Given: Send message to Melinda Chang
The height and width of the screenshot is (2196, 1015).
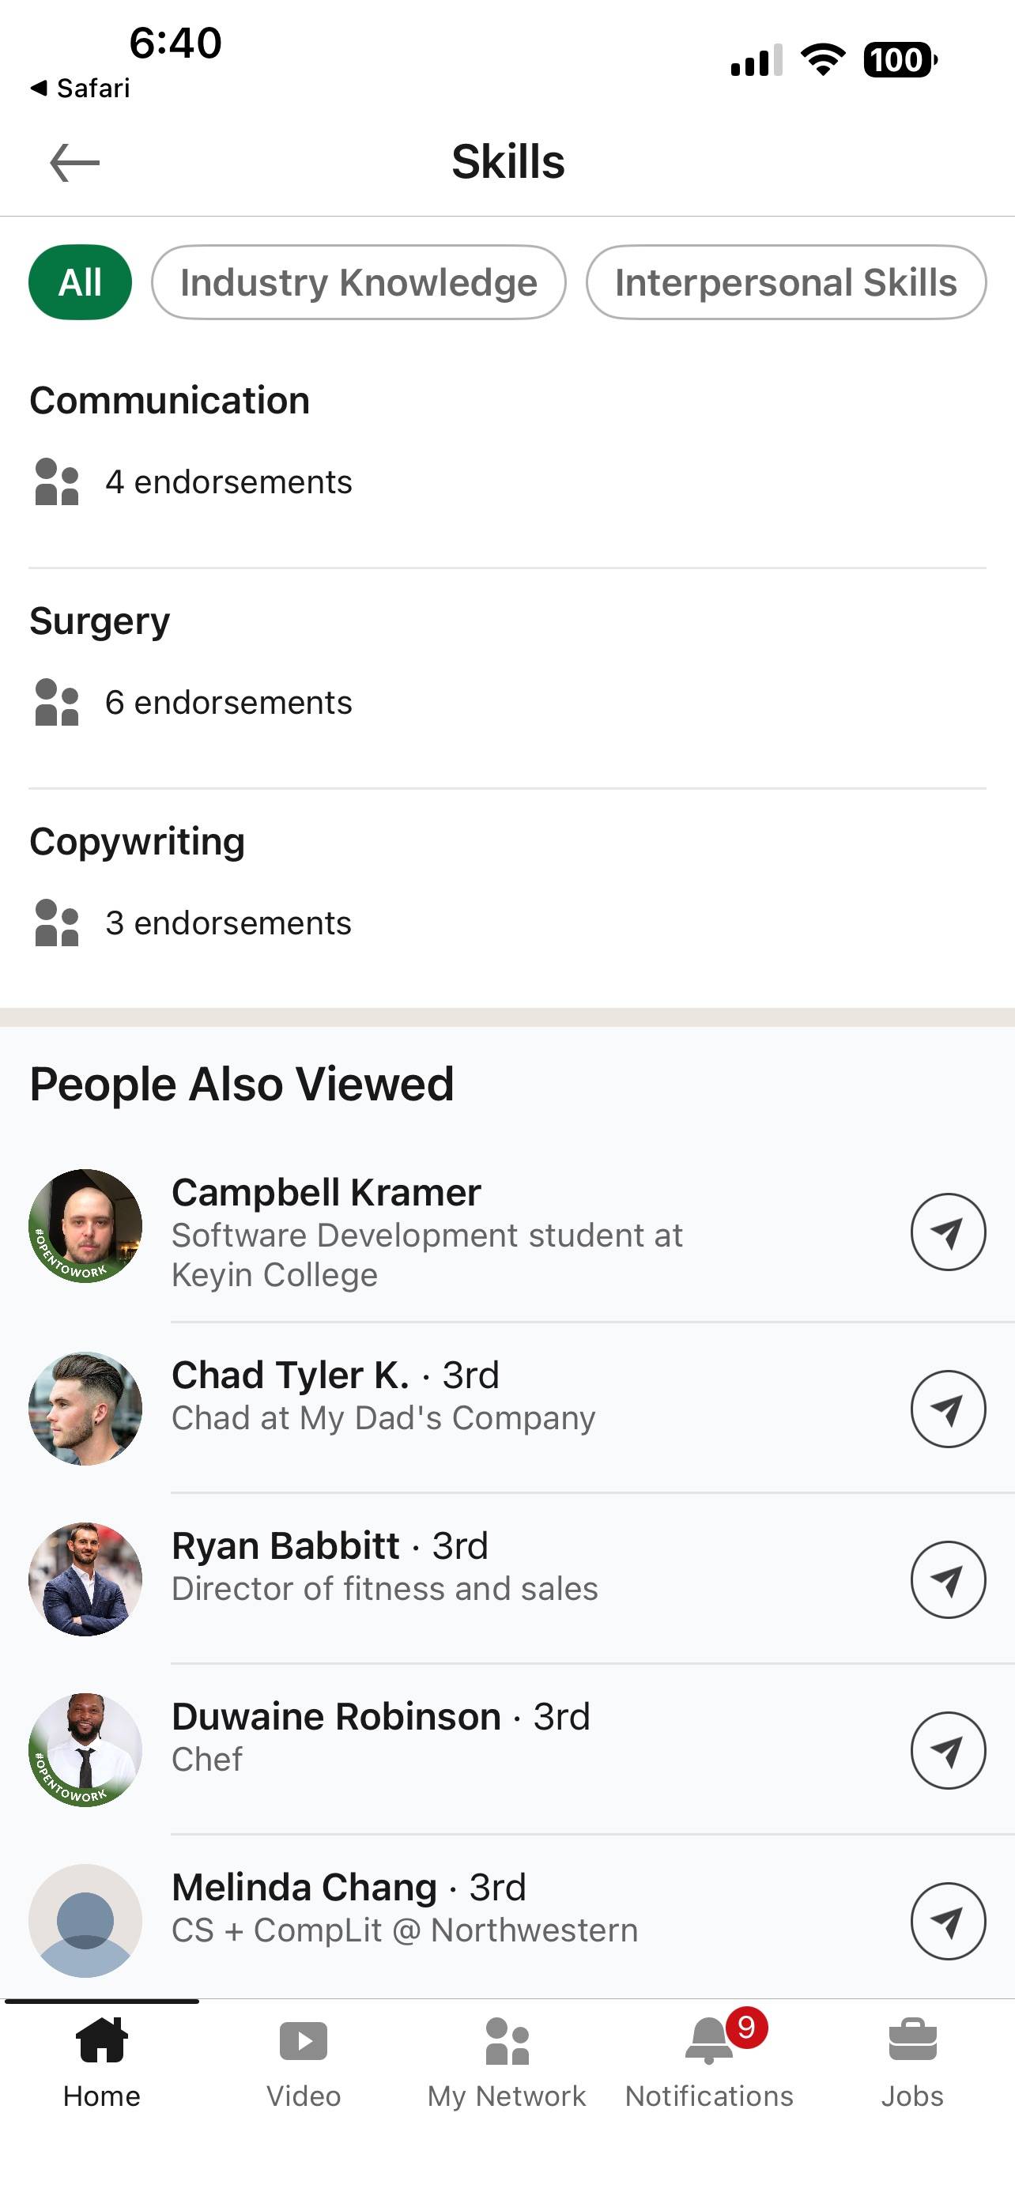Looking at the screenshot, I should click(x=948, y=1921).
